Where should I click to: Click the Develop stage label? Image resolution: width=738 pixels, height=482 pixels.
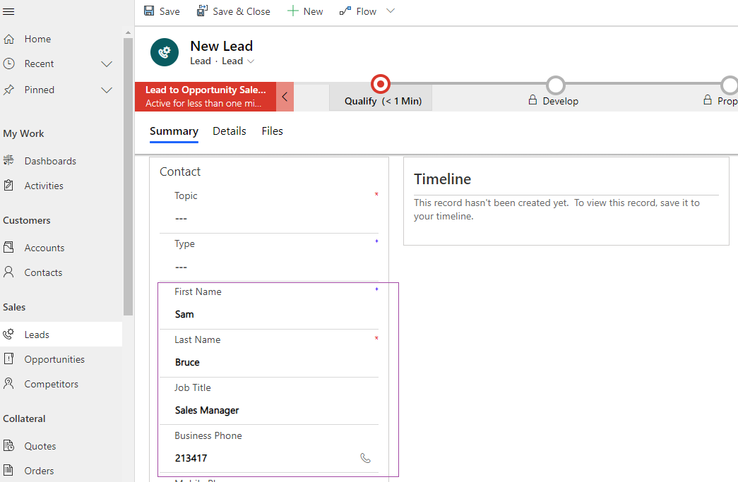(560, 101)
